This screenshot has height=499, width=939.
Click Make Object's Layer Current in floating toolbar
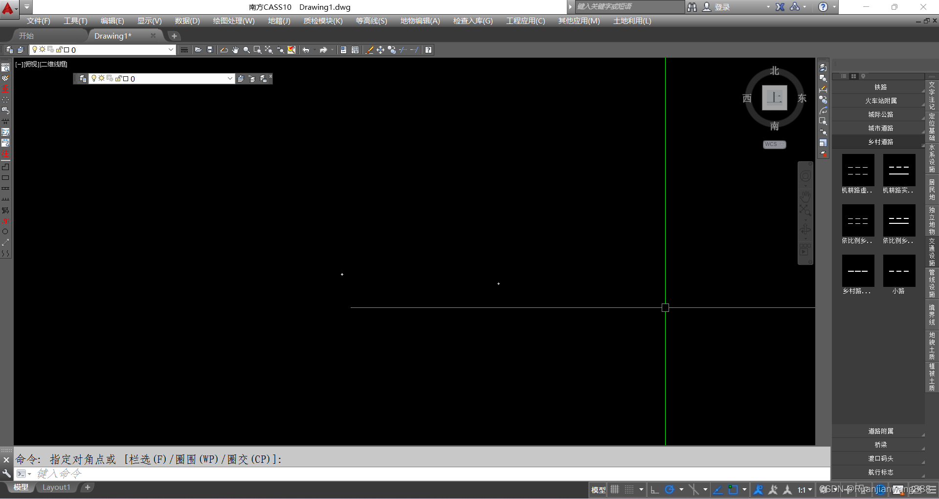(241, 79)
